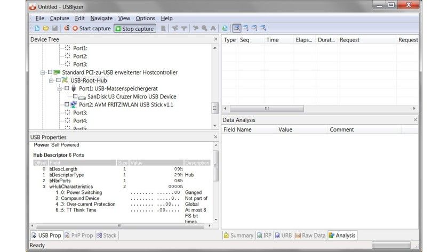Click the USB-Root-Hub node icon

(65, 80)
